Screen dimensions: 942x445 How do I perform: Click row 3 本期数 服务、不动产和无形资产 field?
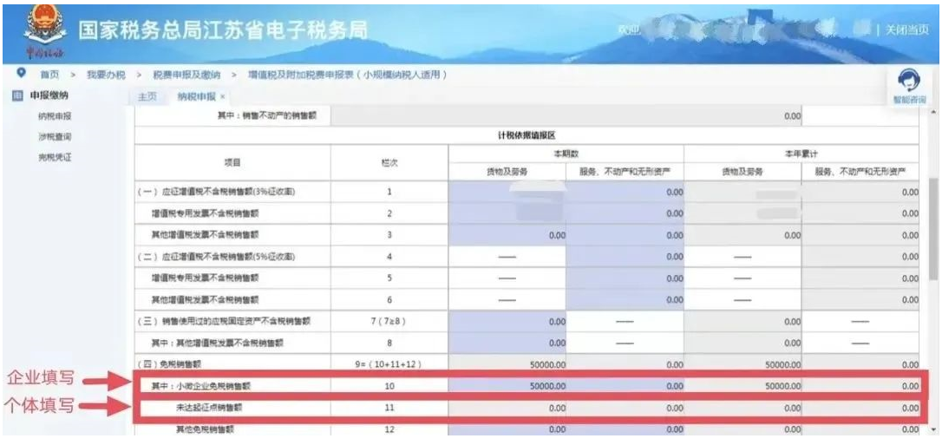(x=625, y=235)
